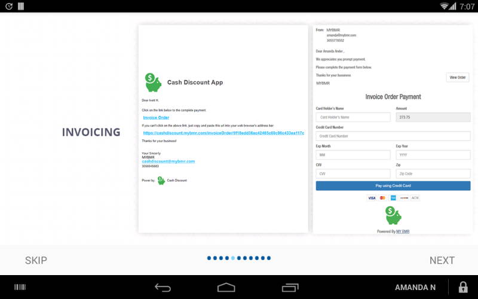This screenshot has width=478, height=299.
Task: Click the cashdiscount.mybmr.com invoice URL link
Action: 223,133
